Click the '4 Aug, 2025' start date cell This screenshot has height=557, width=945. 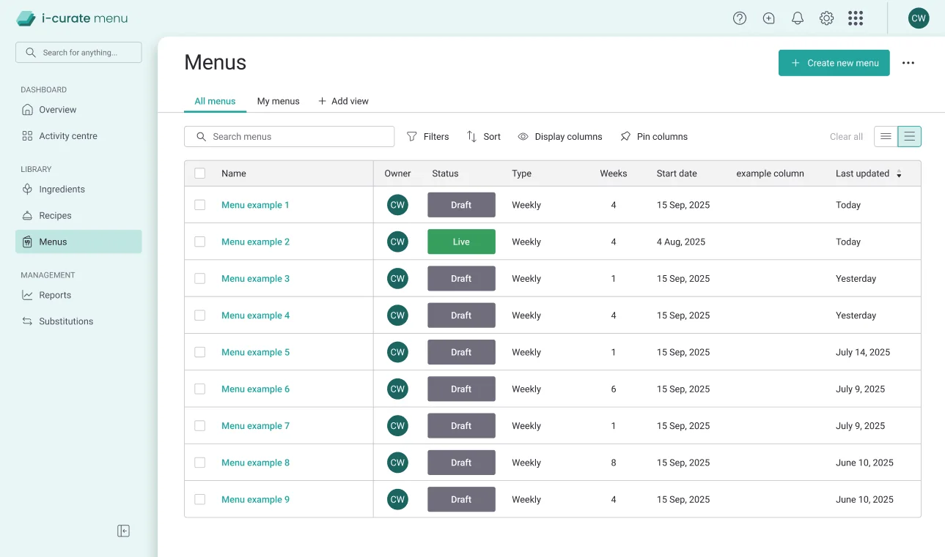[681, 242]
